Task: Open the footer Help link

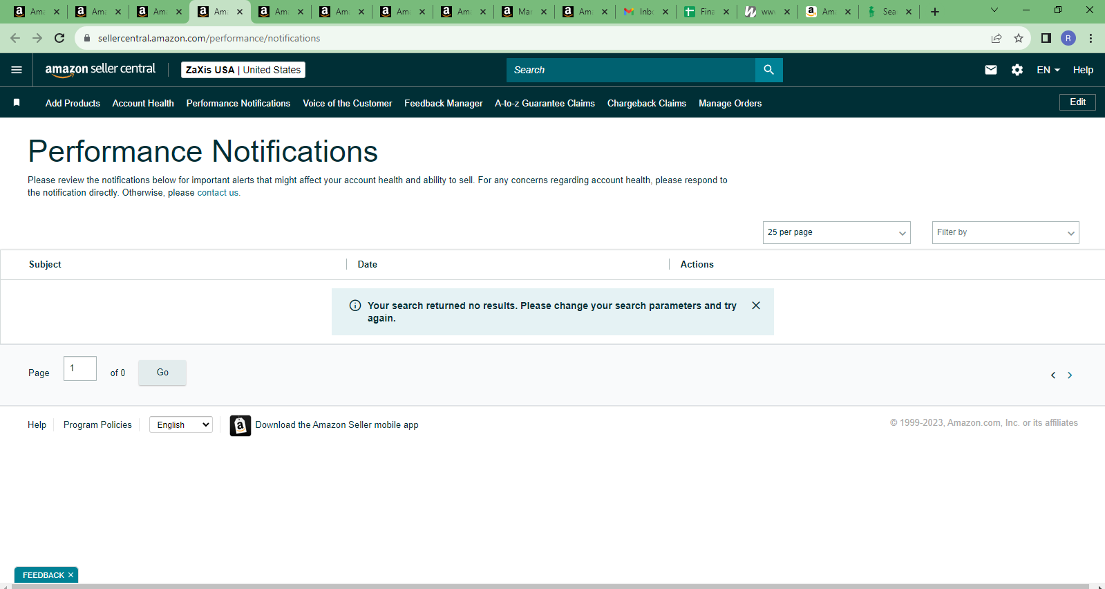Action: pos(37,424)
